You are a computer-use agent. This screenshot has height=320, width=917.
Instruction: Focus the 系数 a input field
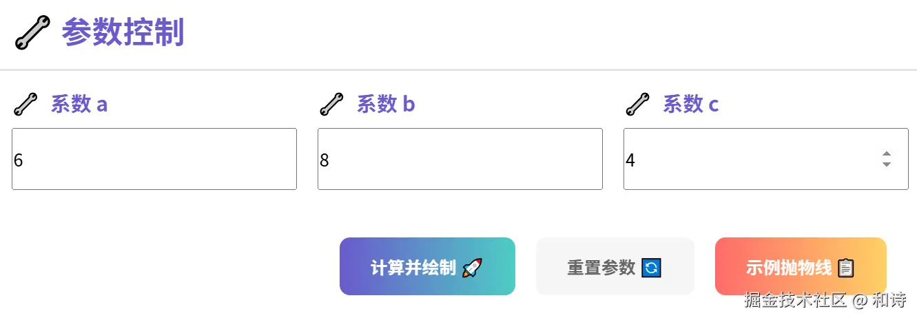click(x=154, y=160)
